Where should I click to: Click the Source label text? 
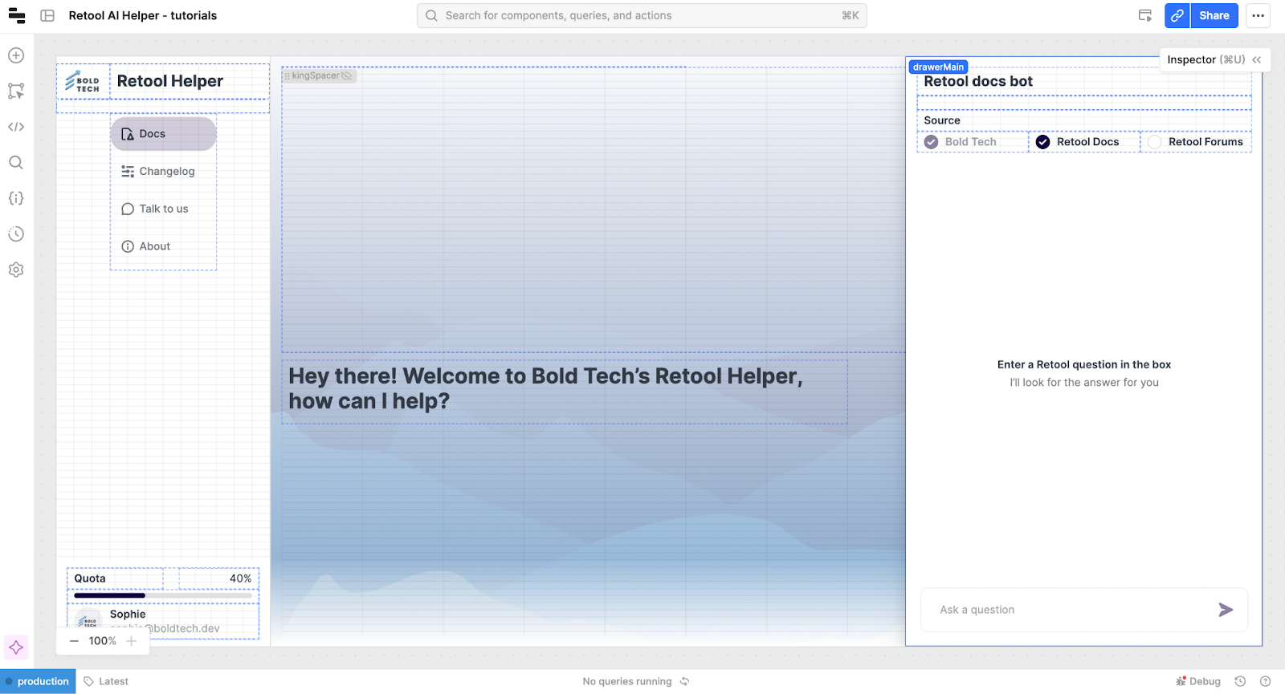click(942, 120)
